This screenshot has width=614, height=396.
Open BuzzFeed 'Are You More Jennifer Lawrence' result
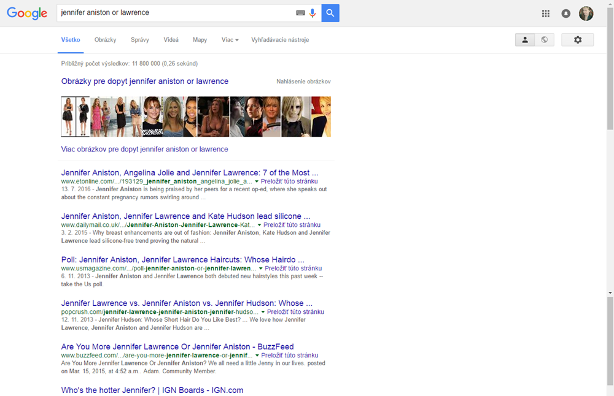coord(177,346)
